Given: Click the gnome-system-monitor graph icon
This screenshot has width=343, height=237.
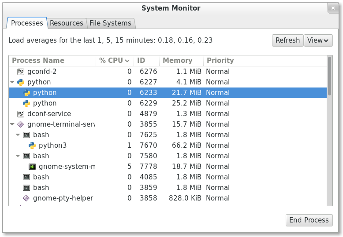Looking at the screenshot, I should tap(32, 167).
